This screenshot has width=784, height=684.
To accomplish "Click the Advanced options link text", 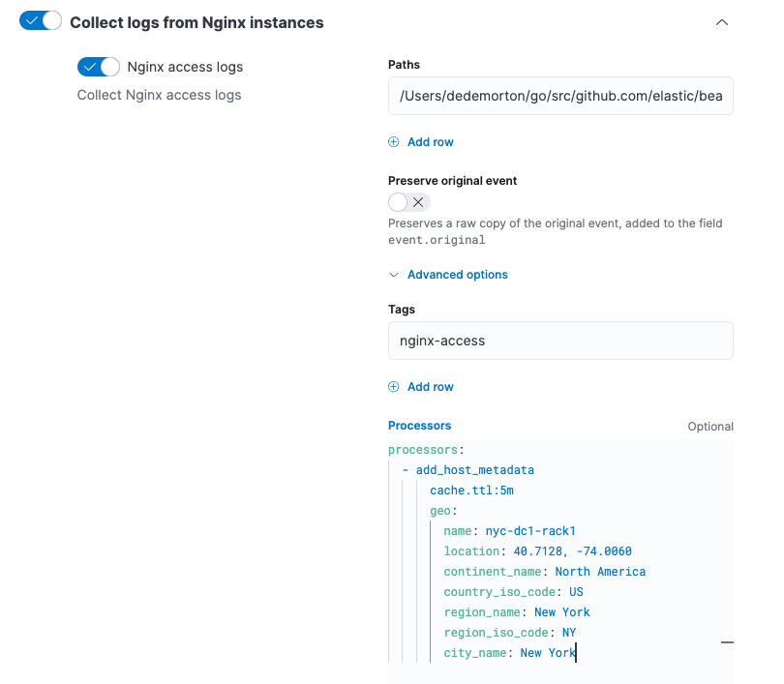I will pyautogui.click(x=457, y=275).
